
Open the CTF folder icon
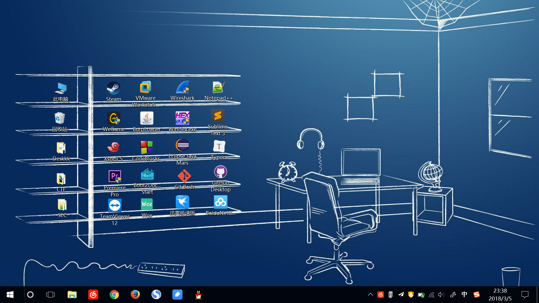[x=61, y=182]
